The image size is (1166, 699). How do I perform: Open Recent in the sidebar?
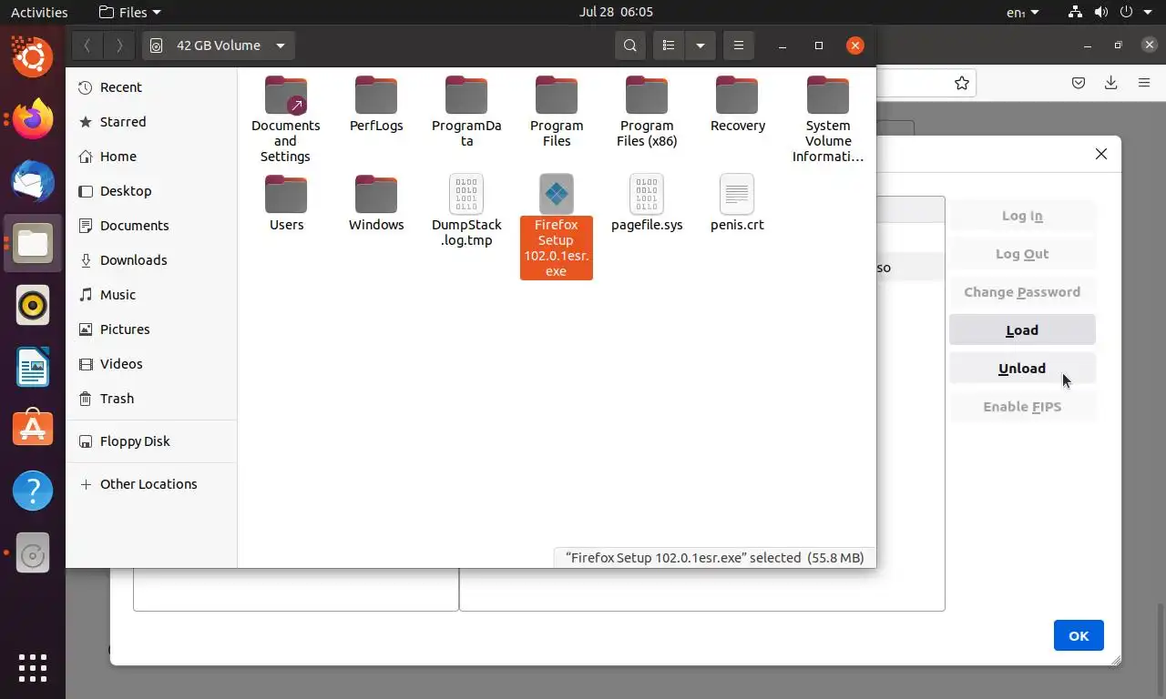tap(151, 87)
